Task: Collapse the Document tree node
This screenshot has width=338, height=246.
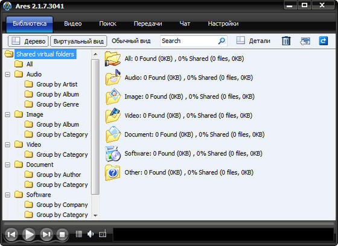Action: tap(7, 165)
